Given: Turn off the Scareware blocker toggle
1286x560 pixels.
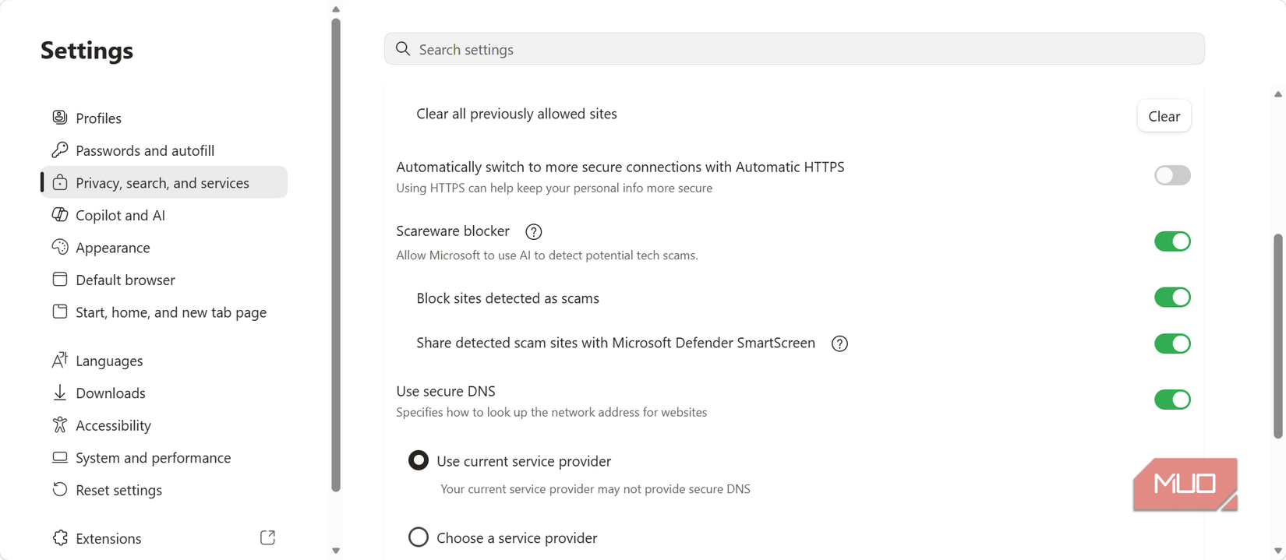Looking at the screenshot, I should pos(1172,241).
